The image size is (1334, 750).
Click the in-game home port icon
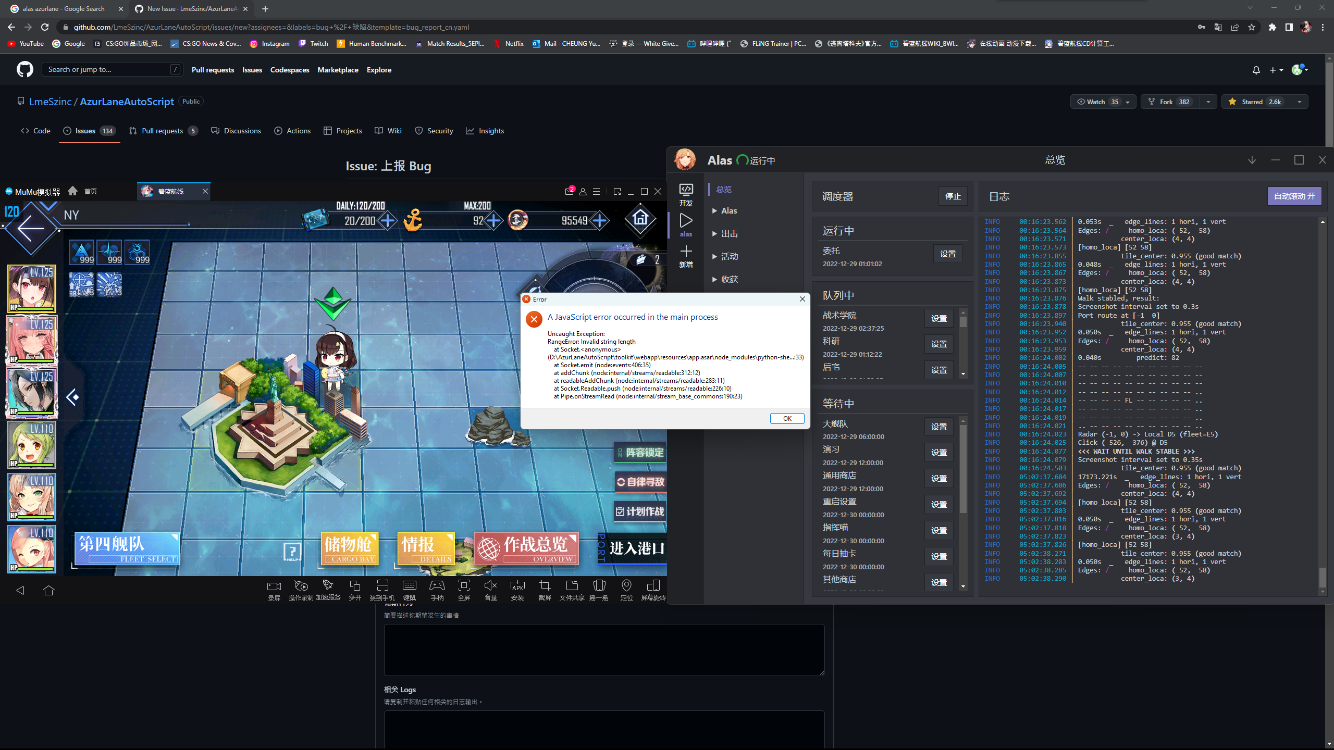pyautogui.click(x=640, y=219)
